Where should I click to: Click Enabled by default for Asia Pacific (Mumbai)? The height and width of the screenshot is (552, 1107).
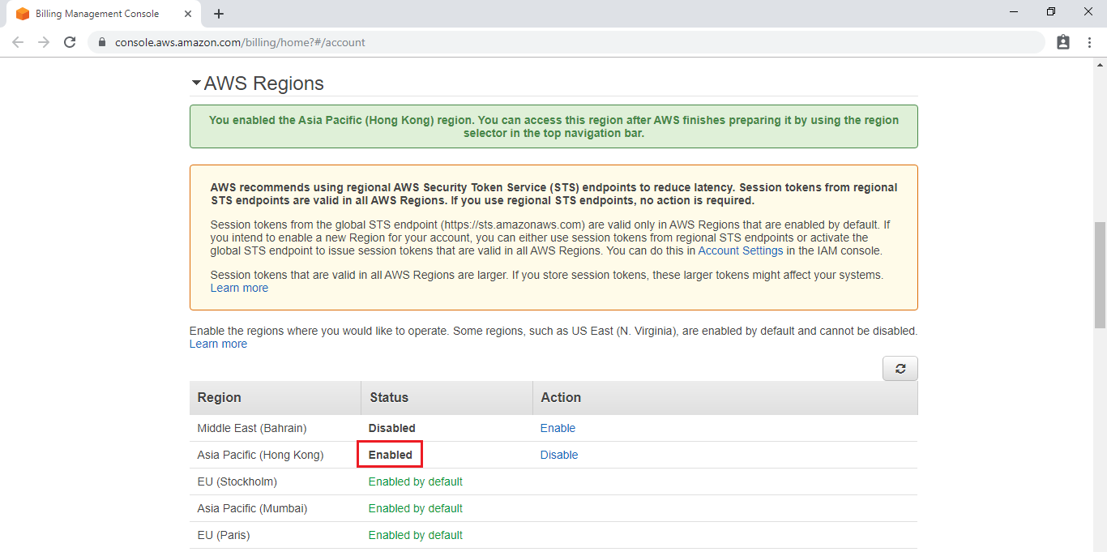[415, 508]
